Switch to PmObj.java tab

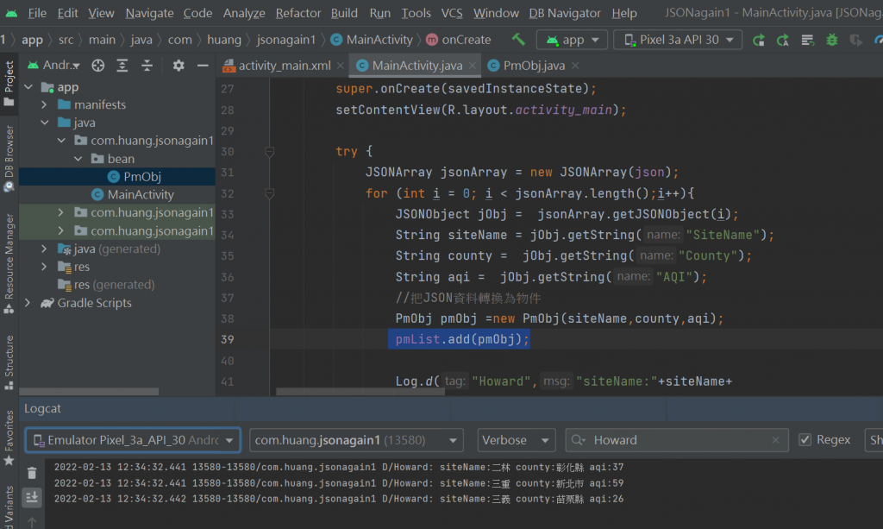coord(534,66)
